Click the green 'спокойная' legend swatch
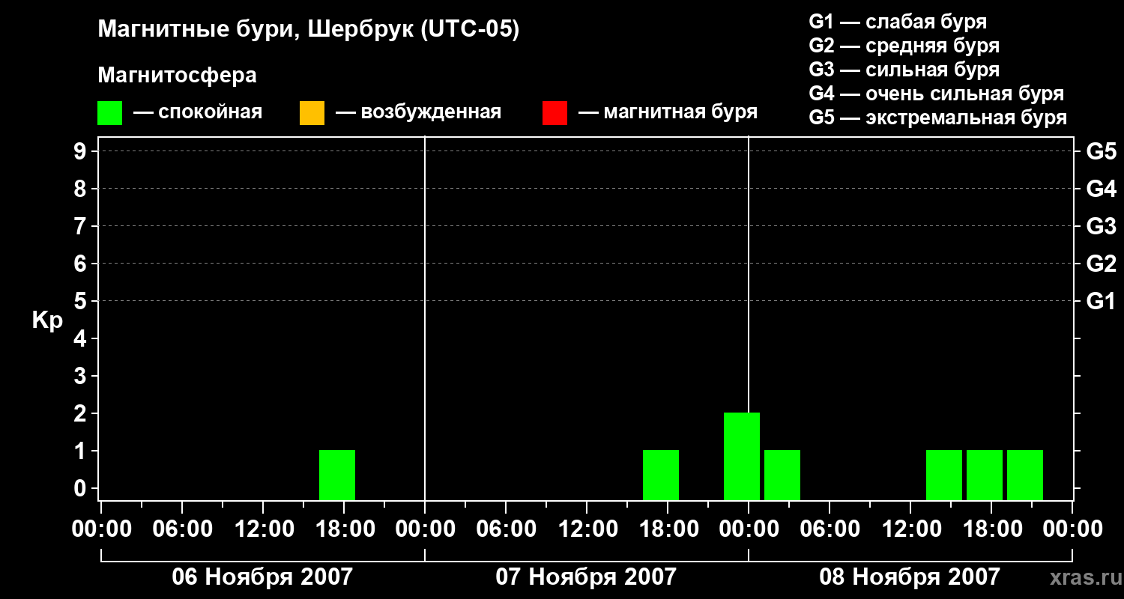The height and width of the screenshot is (599, 1124). (x=109, y=112)
